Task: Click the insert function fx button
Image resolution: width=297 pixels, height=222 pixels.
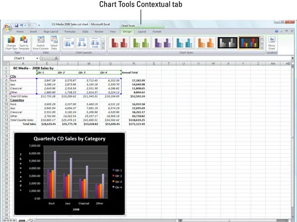Action: [56, 58]
